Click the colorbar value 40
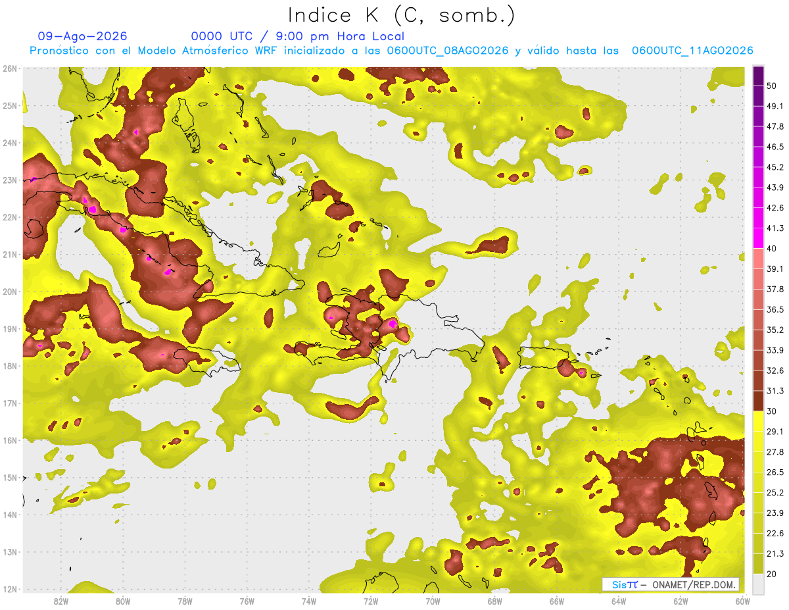Image resolution: width=789 pixels, height=610 pixels. [773, 248]
